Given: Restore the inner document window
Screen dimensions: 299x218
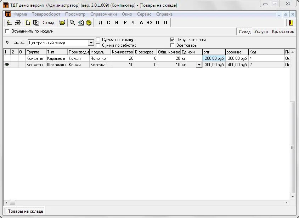Looking at the screenshot, I should (x=286, y=14).
